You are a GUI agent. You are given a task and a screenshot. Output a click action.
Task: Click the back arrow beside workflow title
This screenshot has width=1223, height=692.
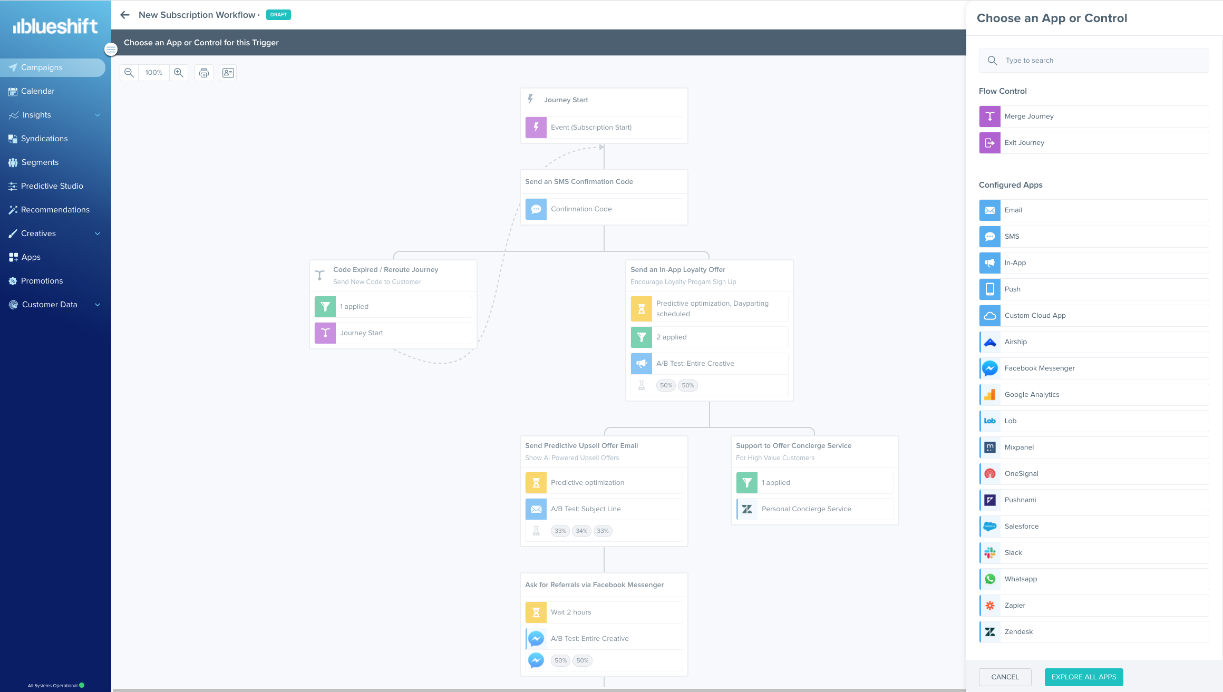coord(125,15)
